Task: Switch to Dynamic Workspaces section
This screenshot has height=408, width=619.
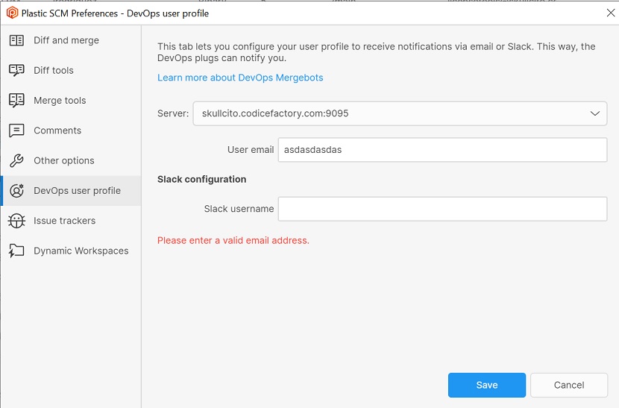Action: click(x=81, y=251)
